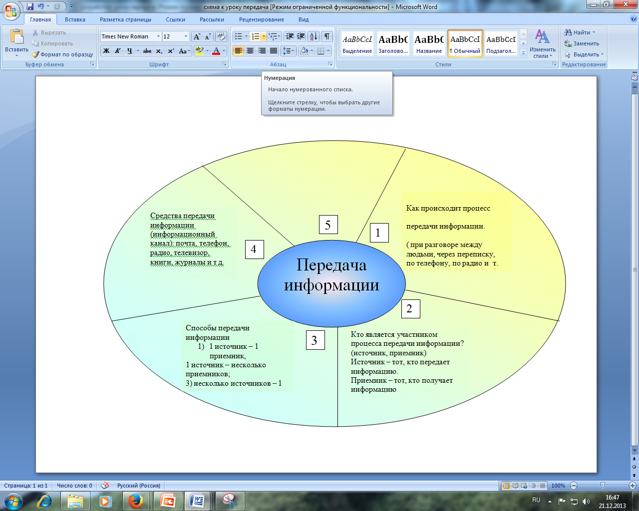
Task: Open the font size 12 dropdown
Action: [186, 36]
